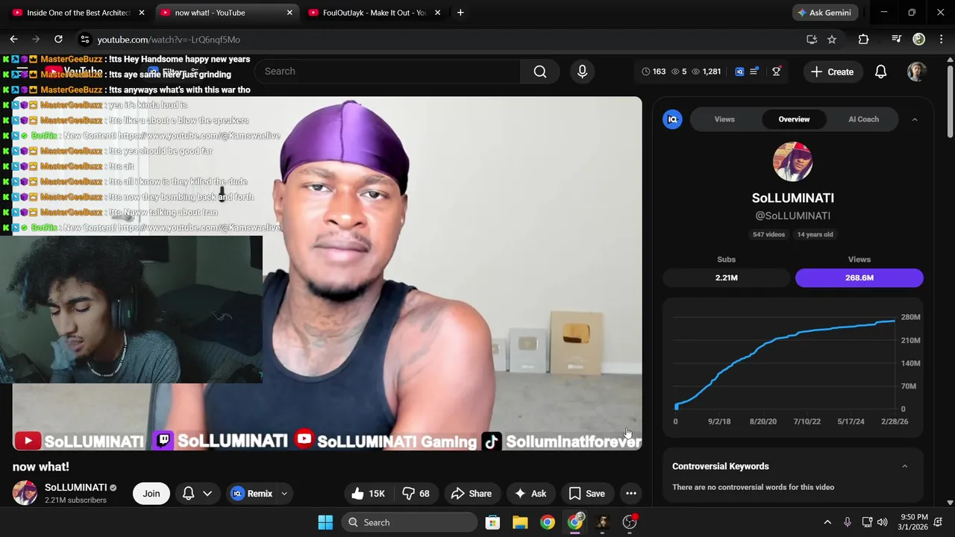Click the blue IQ icon in header stats bar

(739, 72)
